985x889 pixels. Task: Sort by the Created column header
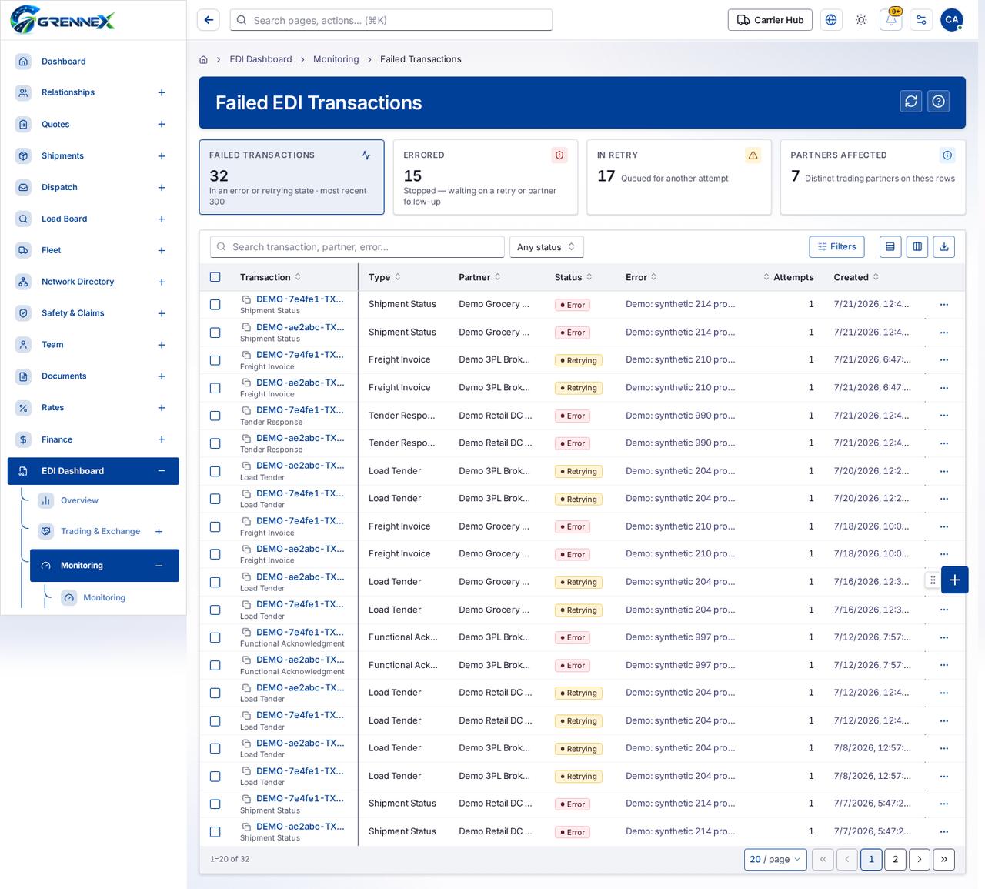(x=856, y=277)
